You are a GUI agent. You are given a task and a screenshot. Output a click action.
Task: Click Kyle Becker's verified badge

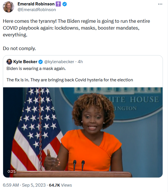[40, 62]
